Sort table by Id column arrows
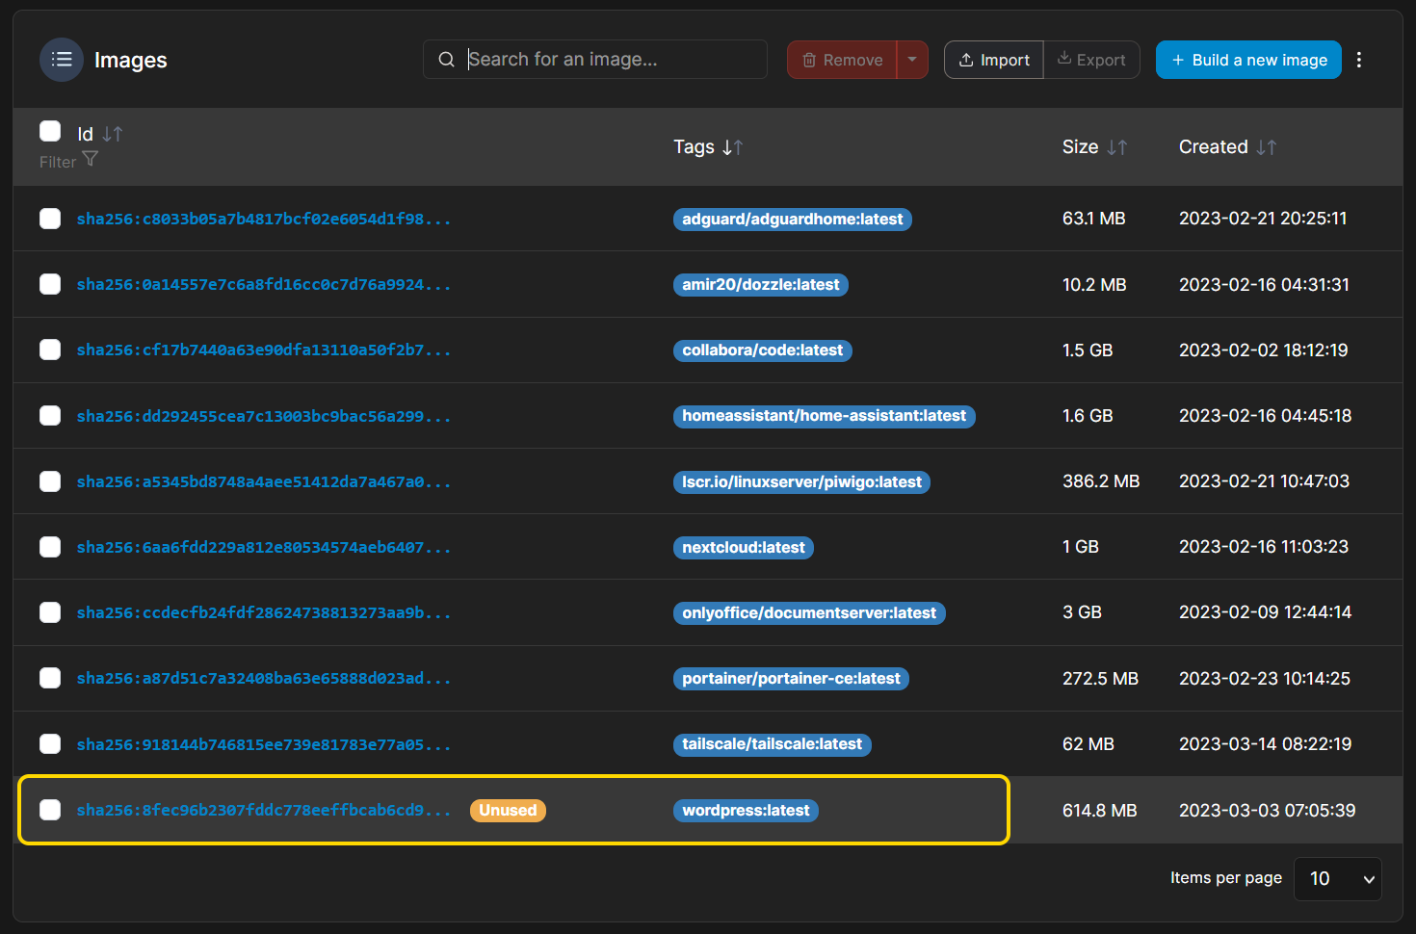The width and height of the screenshot is (1416, 934). tap(113, 134)
